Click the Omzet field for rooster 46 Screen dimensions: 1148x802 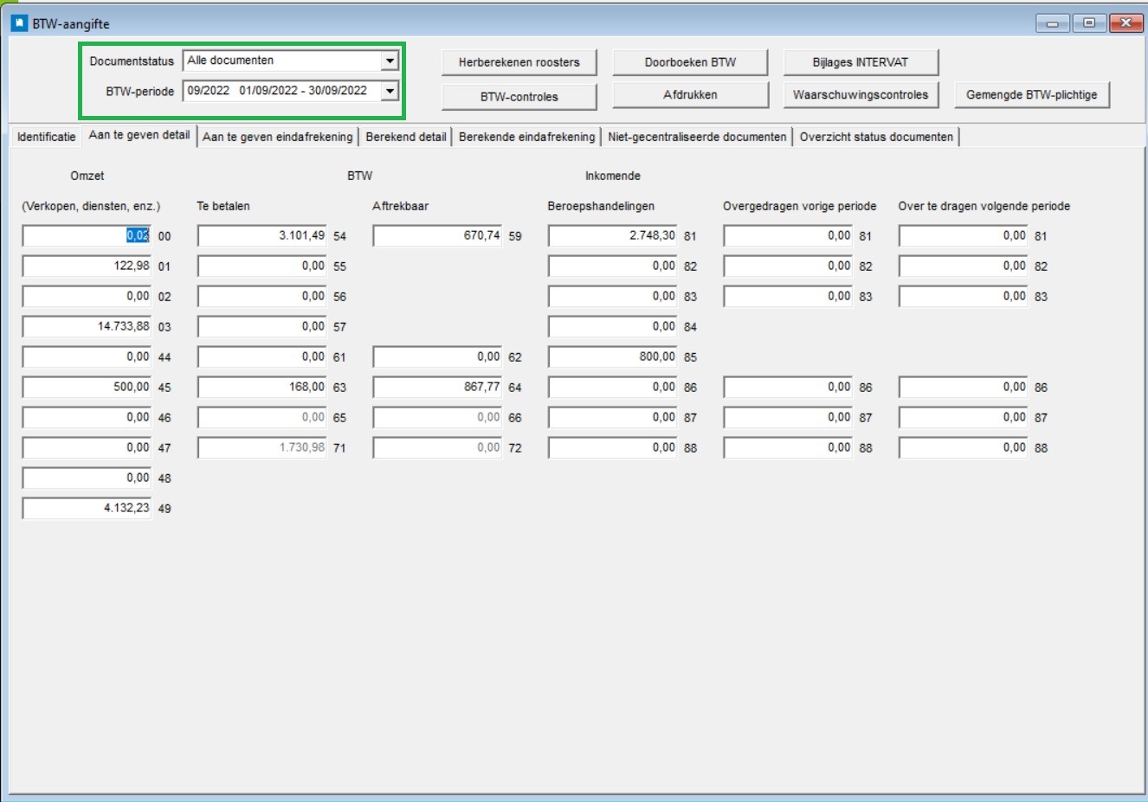click(x=87, y=417)
